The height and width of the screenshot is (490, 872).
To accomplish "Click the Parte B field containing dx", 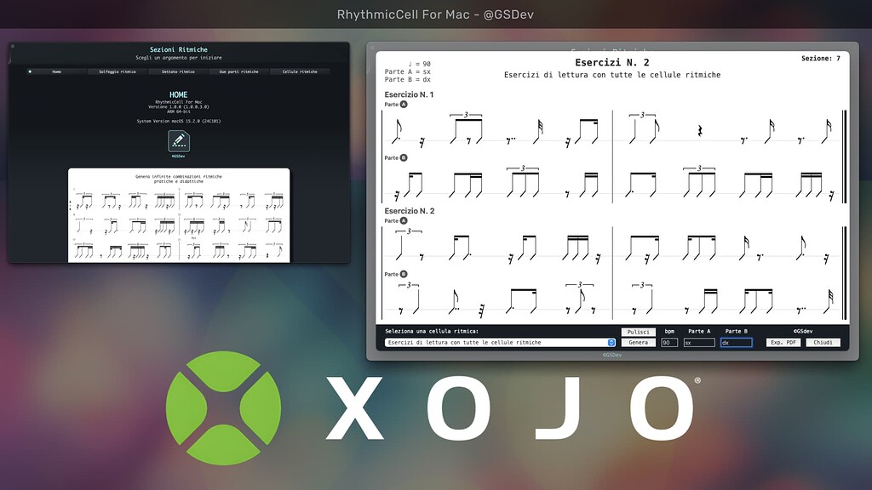I will (737, 342).
